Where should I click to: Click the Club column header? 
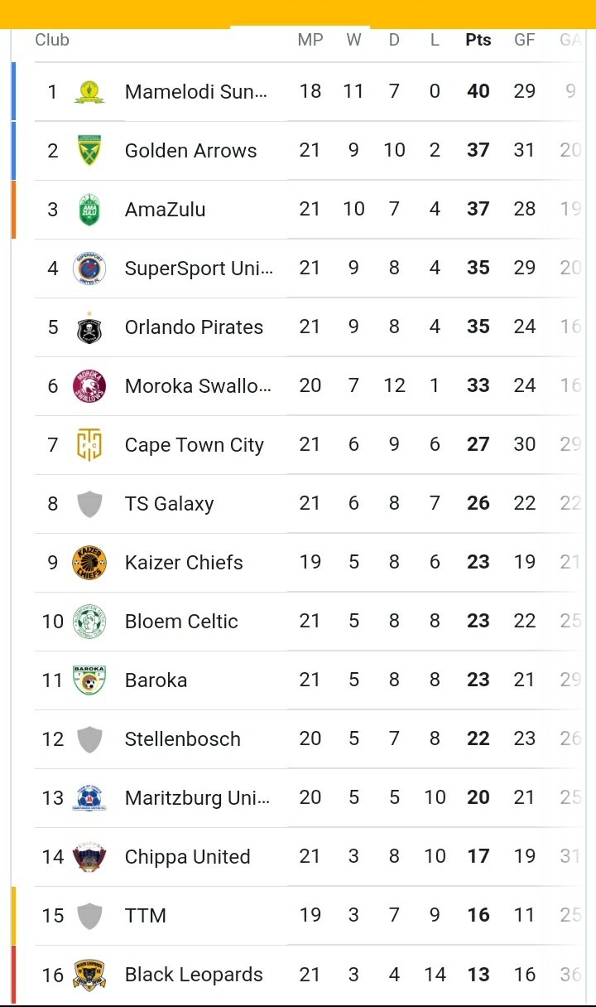[52, 40]
